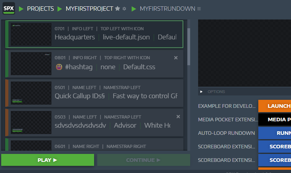This screenshot has height=173, width=291.
Task: Navigate to PROJECTS in the breadcrumb
Action: (x=40, y=9)
